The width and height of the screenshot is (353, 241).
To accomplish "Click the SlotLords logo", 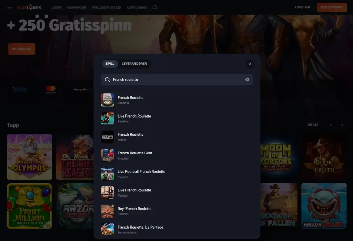I will (29, 7).
